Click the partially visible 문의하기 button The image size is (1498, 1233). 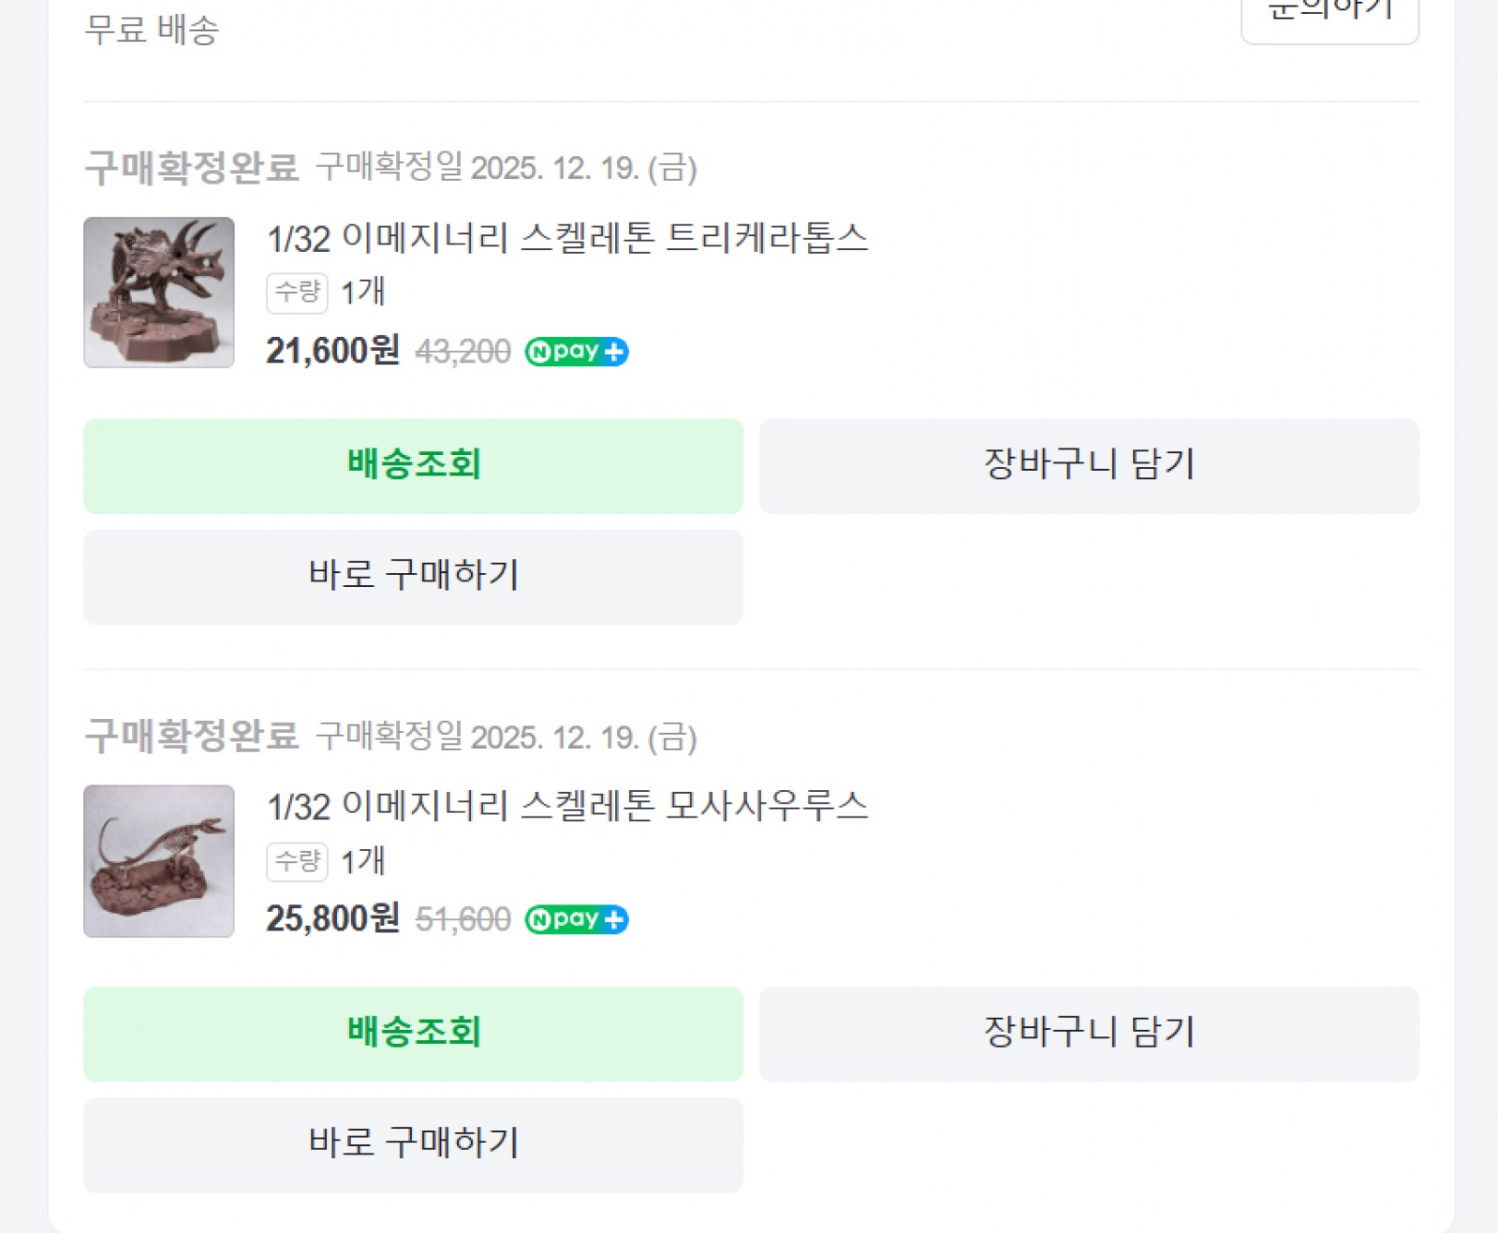click(x=1329, y=17)
